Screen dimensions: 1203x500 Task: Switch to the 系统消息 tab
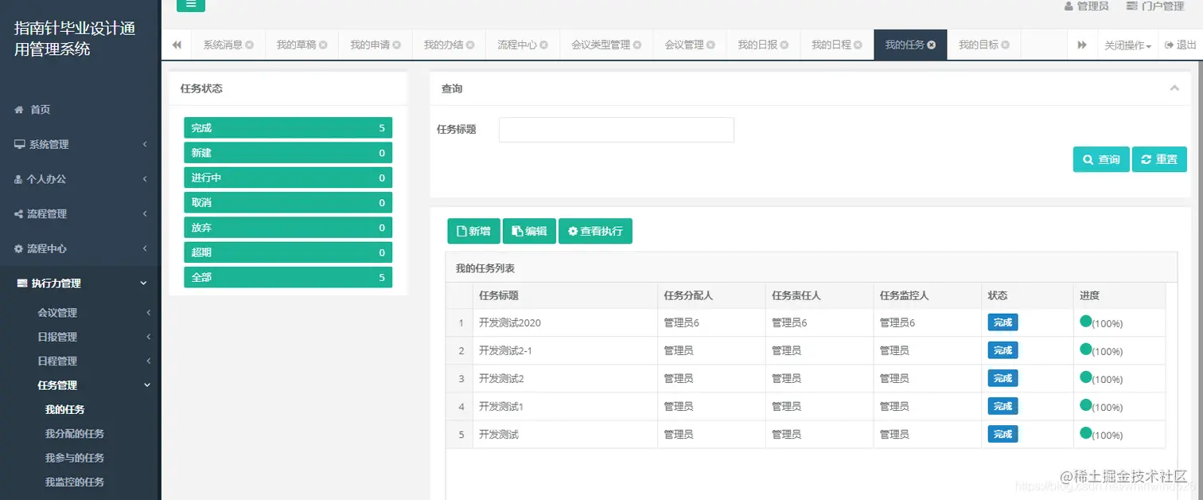pyautogui.click(x=223, y=45)
